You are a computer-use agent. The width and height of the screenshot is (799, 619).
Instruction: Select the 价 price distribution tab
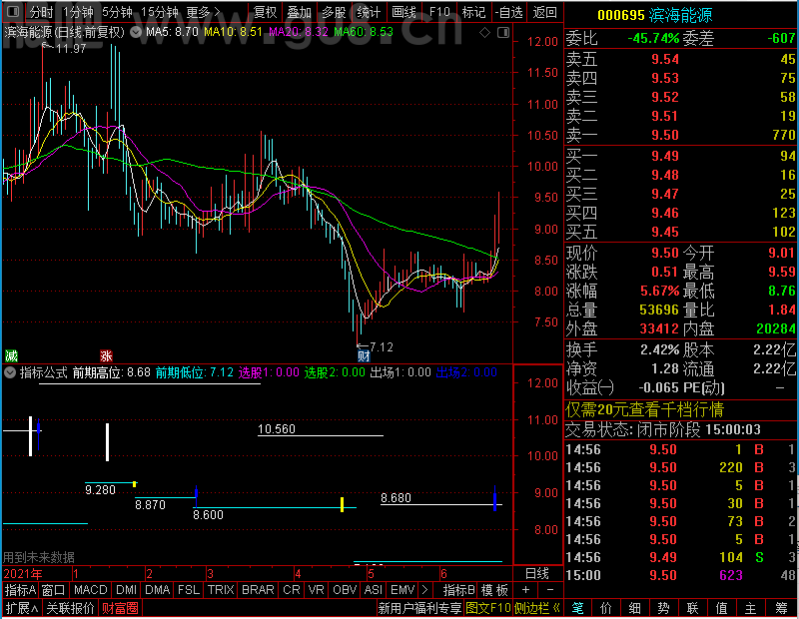[606, 608]
